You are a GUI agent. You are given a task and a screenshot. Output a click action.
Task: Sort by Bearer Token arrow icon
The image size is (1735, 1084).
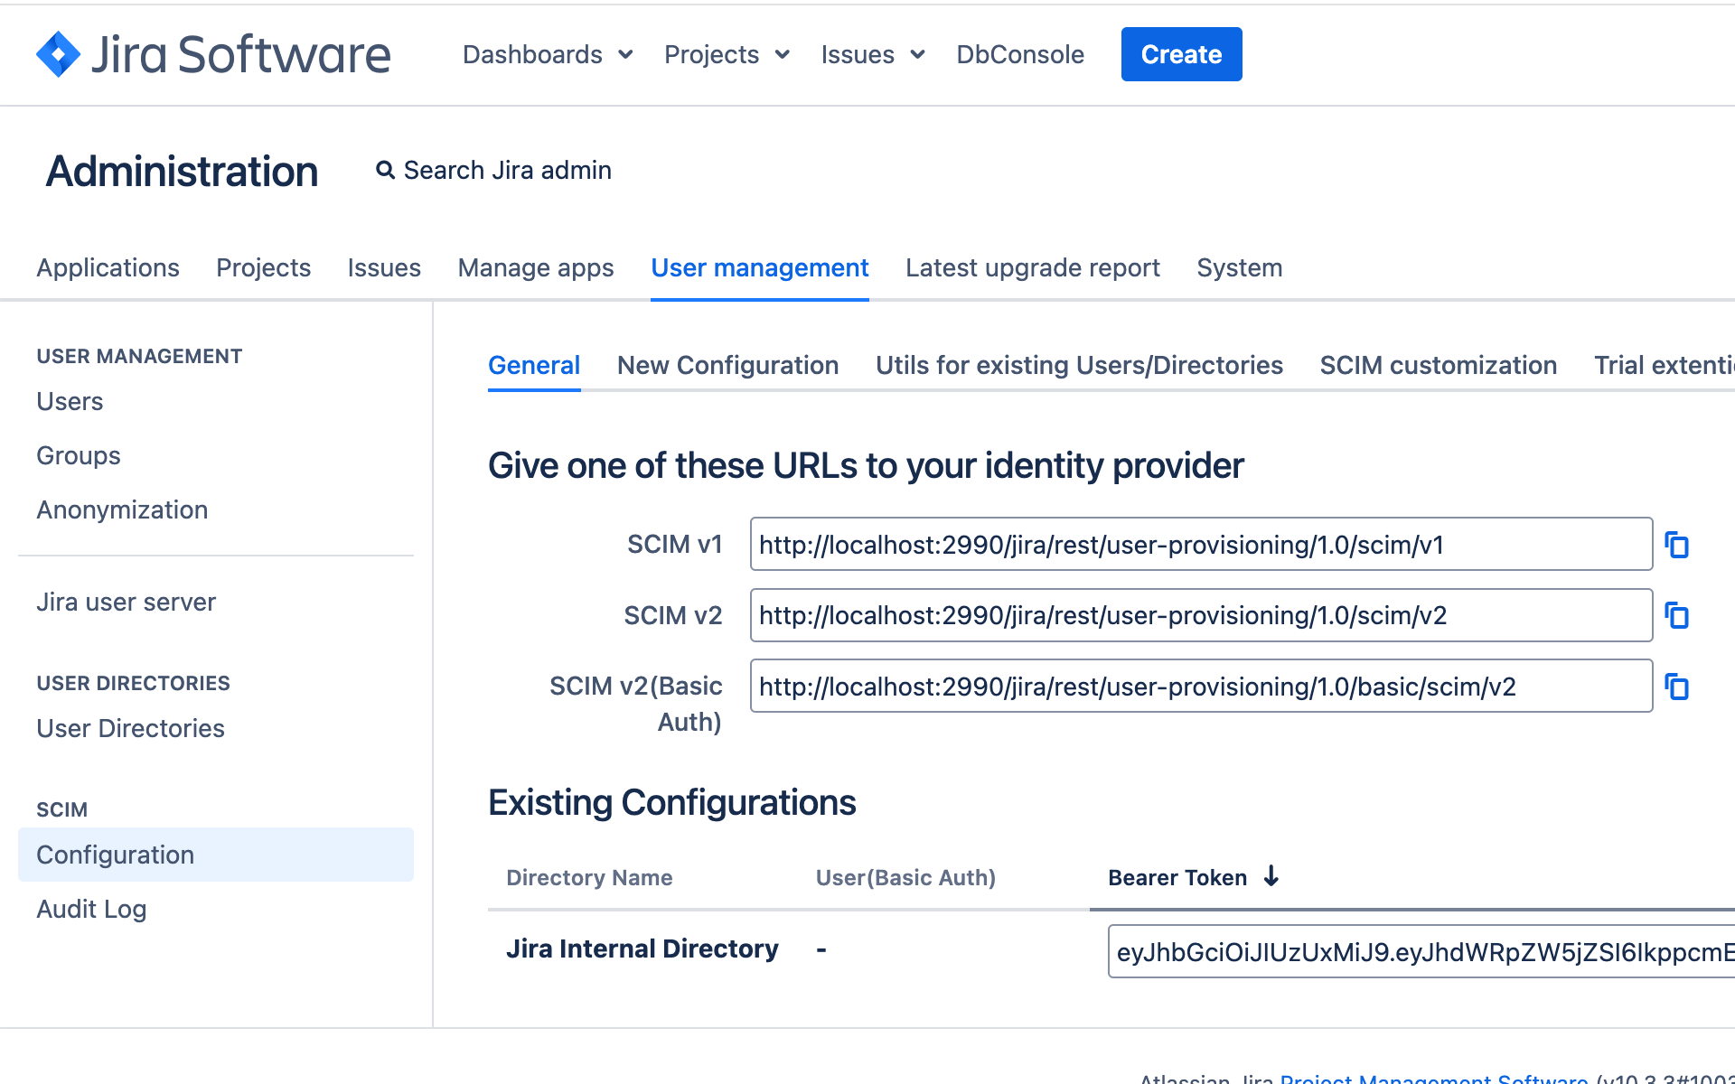click(1271, 876)
